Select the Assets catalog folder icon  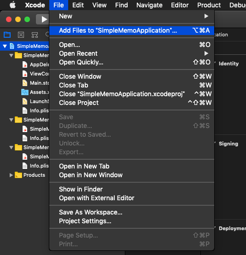click(x=25, y=92)
